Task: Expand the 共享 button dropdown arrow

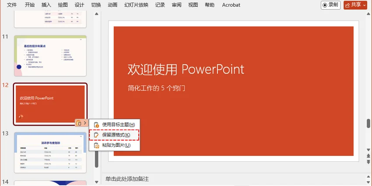Action: tap(365, 5)
